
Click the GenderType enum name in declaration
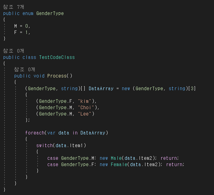pos(50,13)
